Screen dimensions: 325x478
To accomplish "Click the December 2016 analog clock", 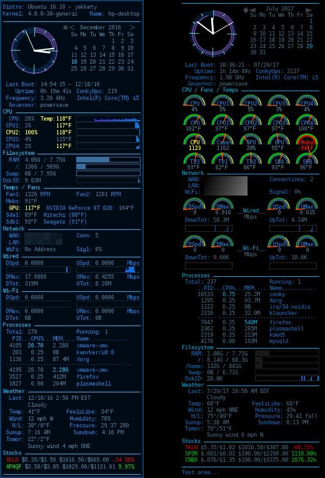I will 34,51.
